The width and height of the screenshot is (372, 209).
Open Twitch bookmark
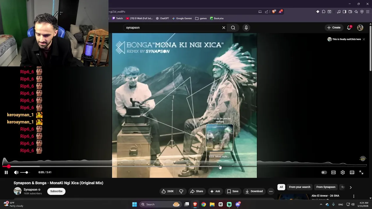click(117, 18)
